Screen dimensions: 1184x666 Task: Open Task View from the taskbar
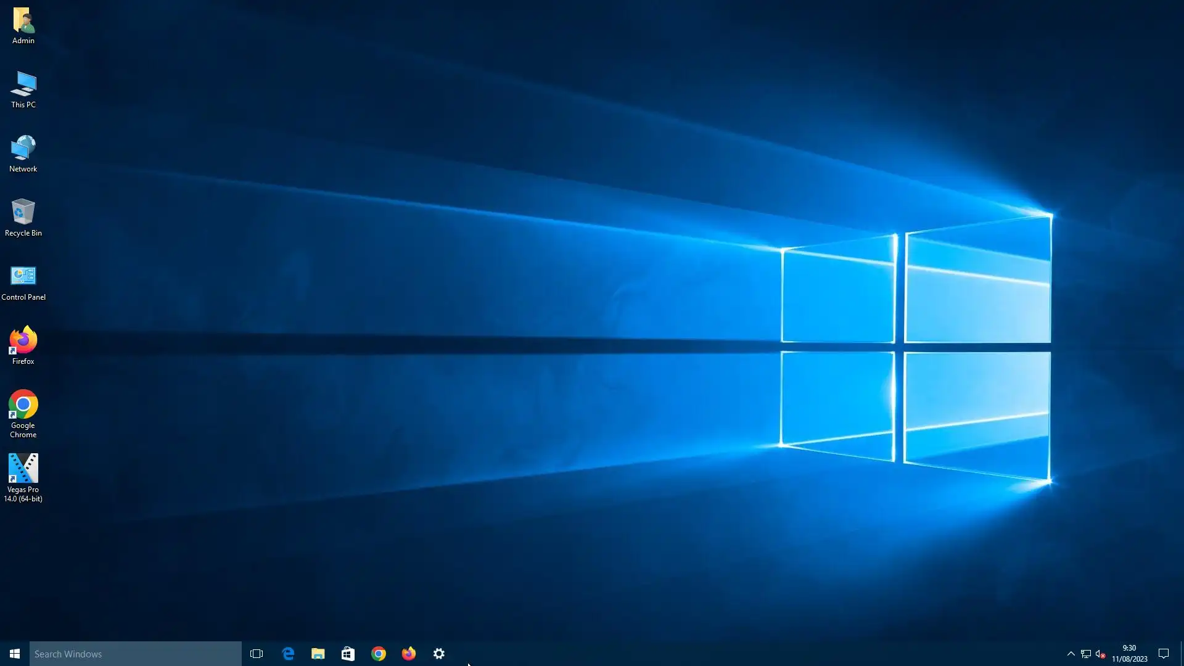tap(257, 654)
